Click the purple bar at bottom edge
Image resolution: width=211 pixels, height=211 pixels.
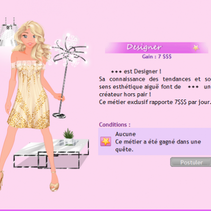click(x=105, y=210)
